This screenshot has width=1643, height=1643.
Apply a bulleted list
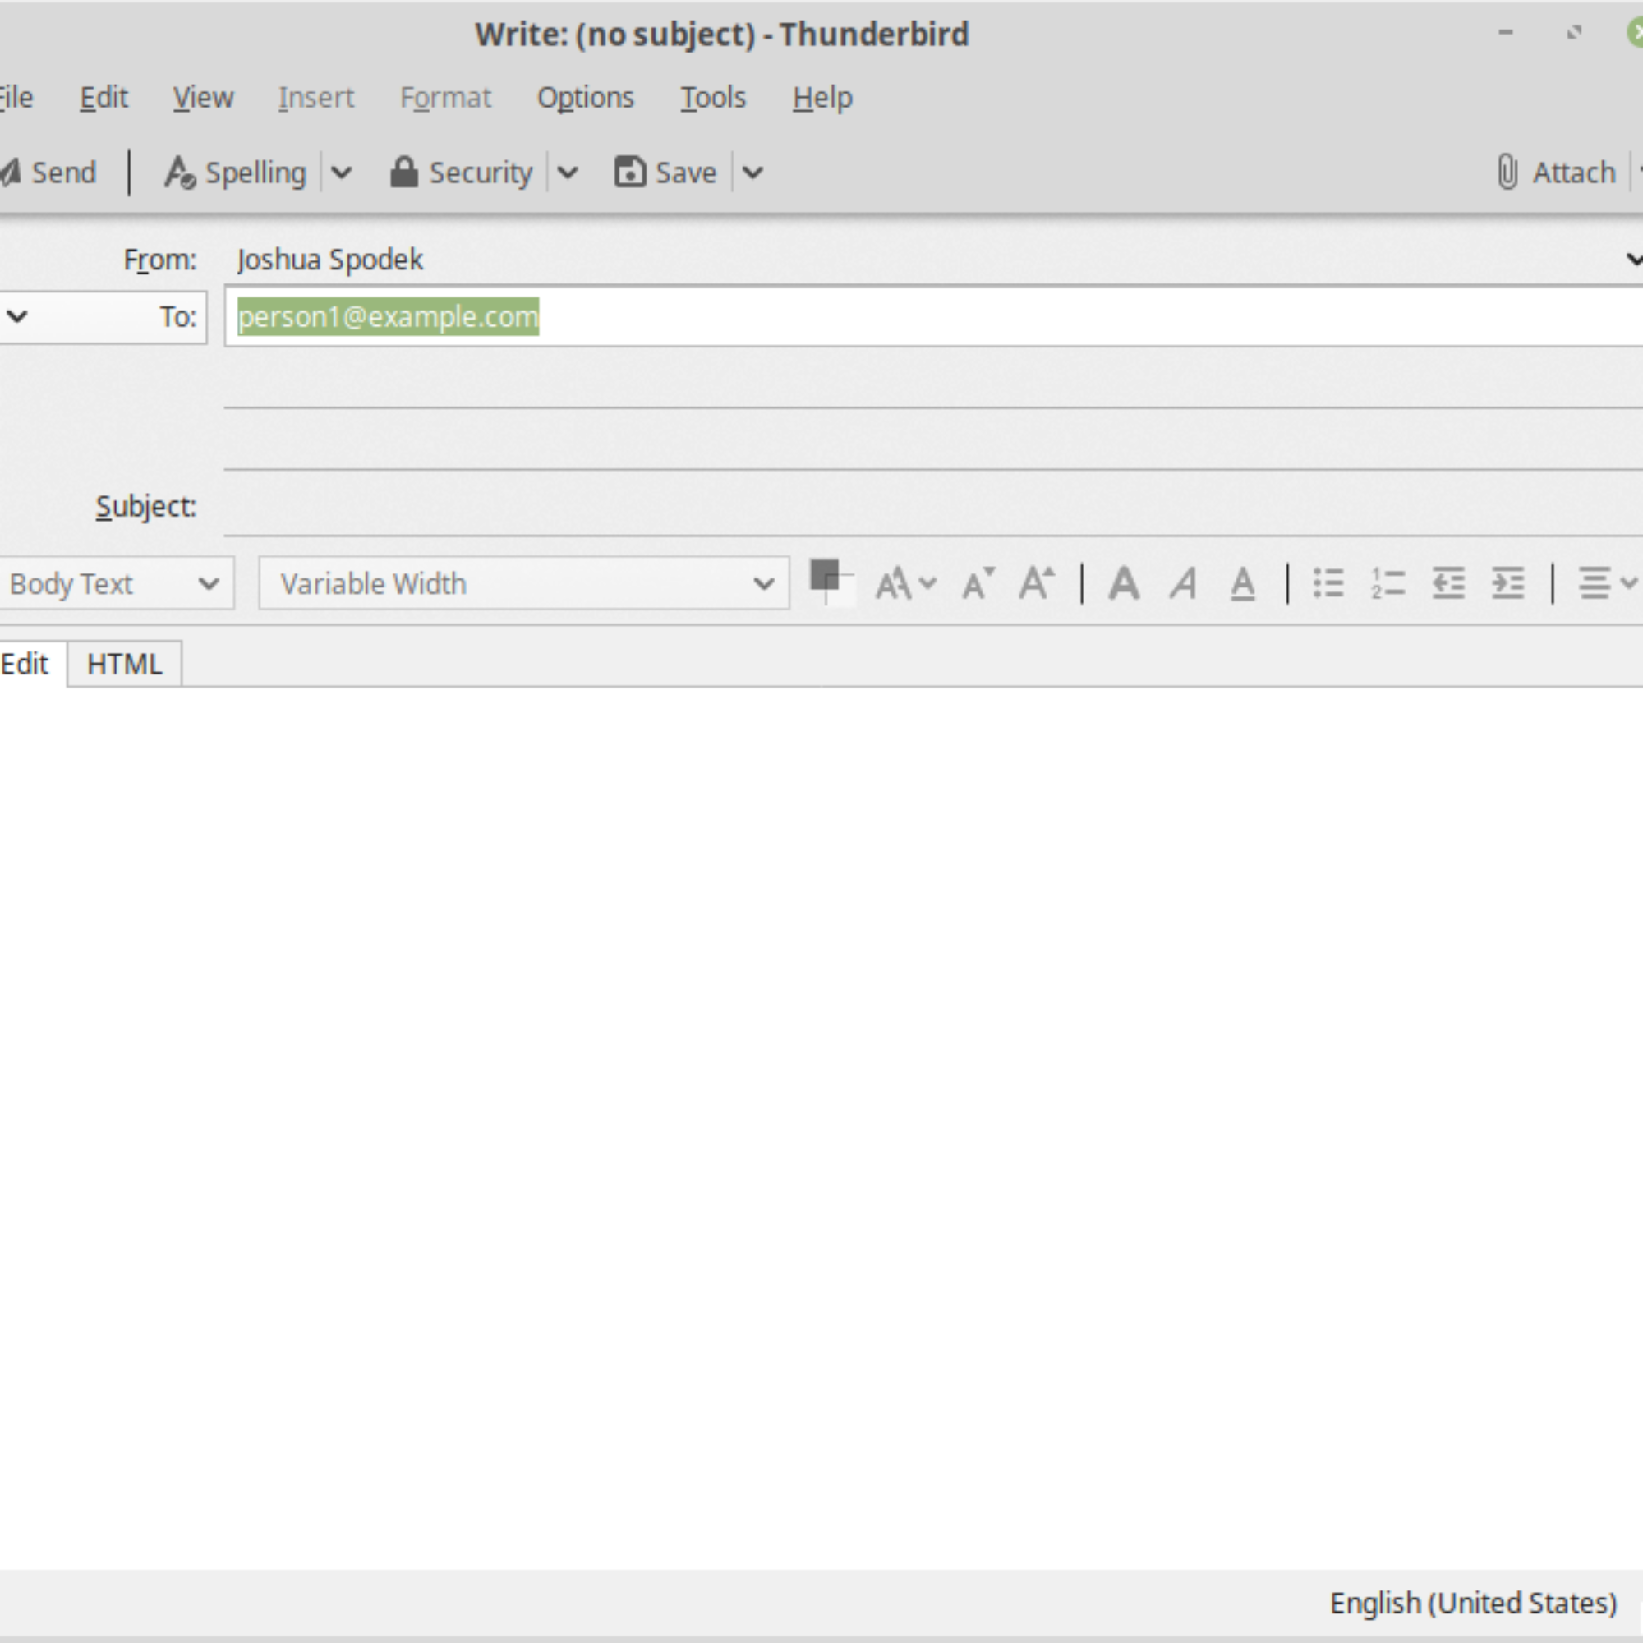[1328, 584]
